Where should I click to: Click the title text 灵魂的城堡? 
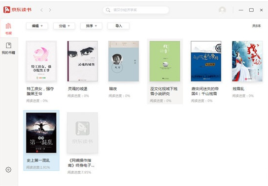point(78,89)
